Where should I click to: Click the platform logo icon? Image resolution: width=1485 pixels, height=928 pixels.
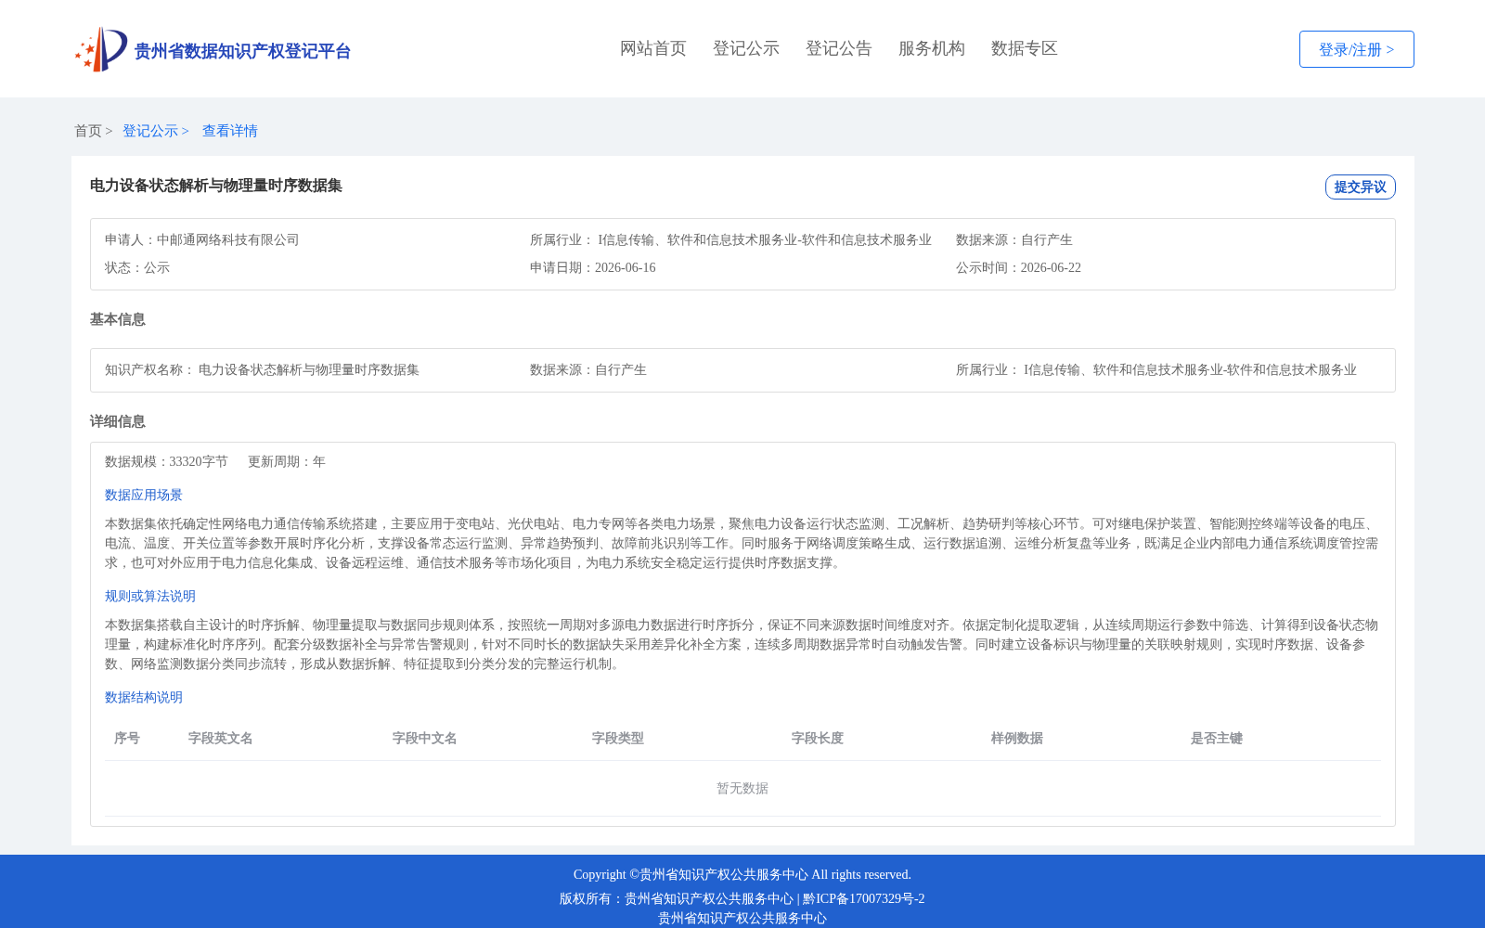101,49
